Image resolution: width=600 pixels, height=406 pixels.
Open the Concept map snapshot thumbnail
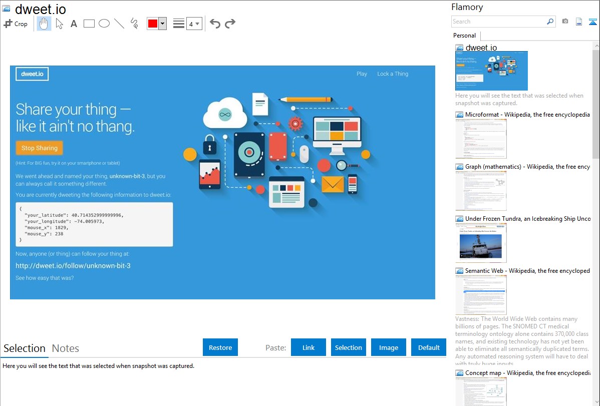481,392
